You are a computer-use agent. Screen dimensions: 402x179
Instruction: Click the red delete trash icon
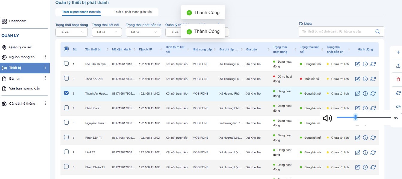pyautogui.click(x=398, y=79)
